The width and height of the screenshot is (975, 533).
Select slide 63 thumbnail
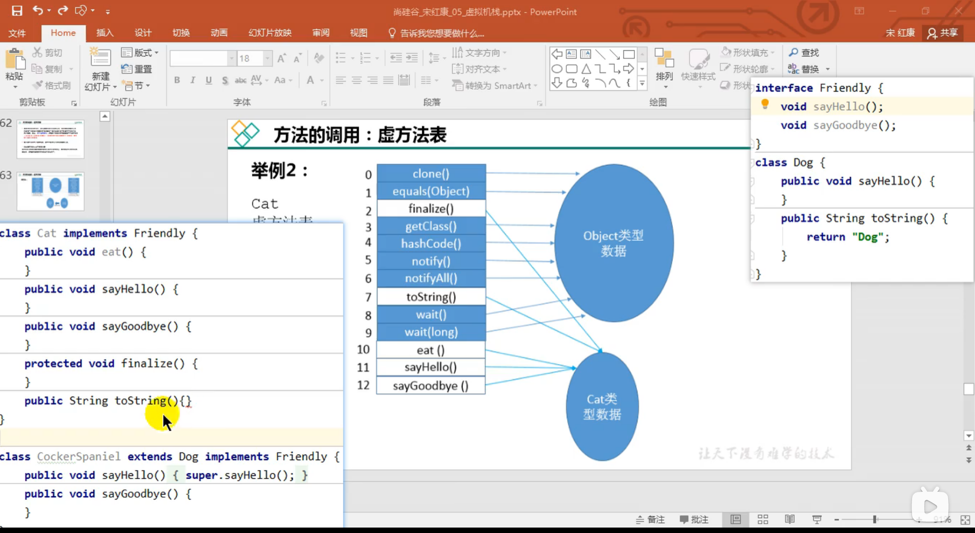tap(50, 191)
